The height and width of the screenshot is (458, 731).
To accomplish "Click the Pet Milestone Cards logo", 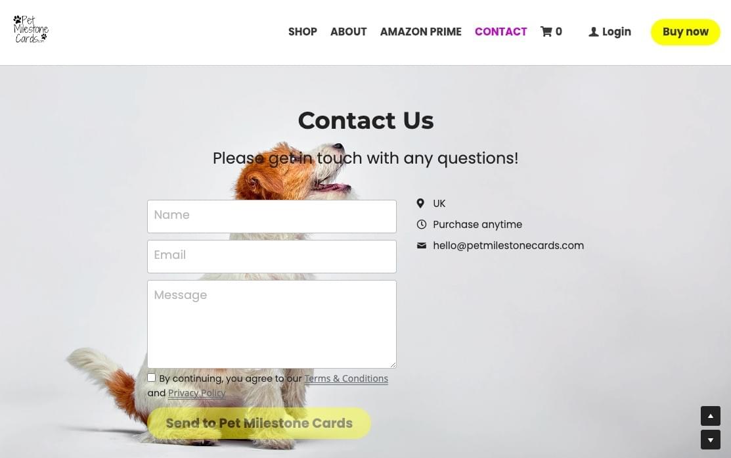I will 31,30.
